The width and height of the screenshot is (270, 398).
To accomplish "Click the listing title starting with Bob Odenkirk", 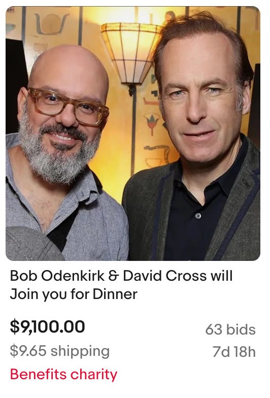I will (x=121, y=285).
